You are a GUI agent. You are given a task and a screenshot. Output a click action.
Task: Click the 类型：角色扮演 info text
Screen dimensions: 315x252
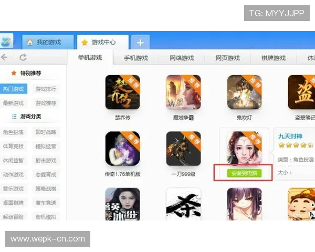click(296, 160)
